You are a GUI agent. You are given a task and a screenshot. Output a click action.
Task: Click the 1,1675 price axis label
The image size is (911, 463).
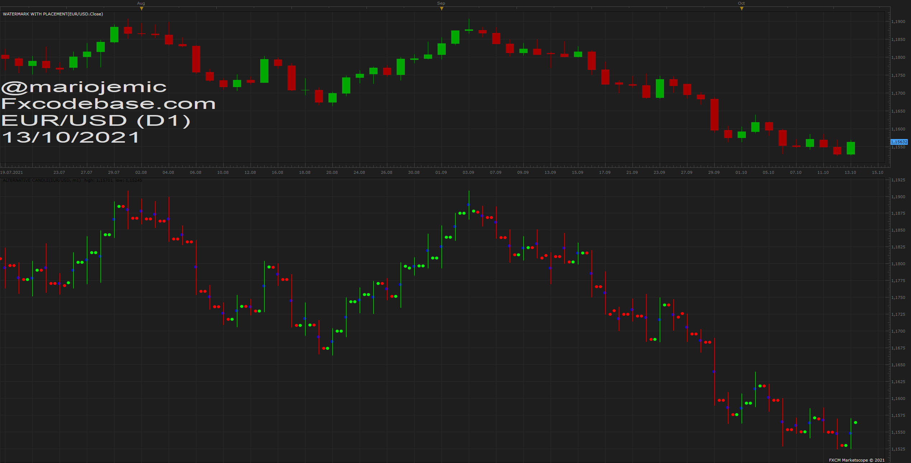click(898, 348)
